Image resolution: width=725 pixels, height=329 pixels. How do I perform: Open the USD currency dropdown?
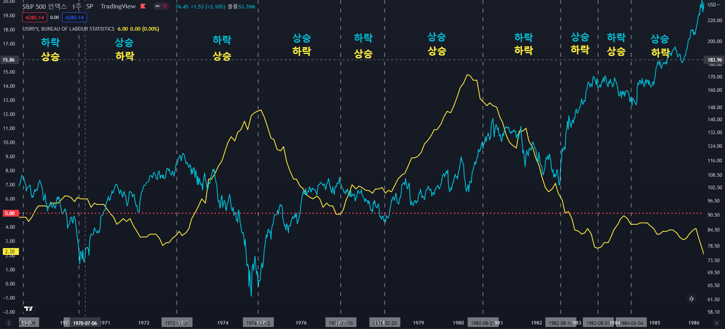713,5
